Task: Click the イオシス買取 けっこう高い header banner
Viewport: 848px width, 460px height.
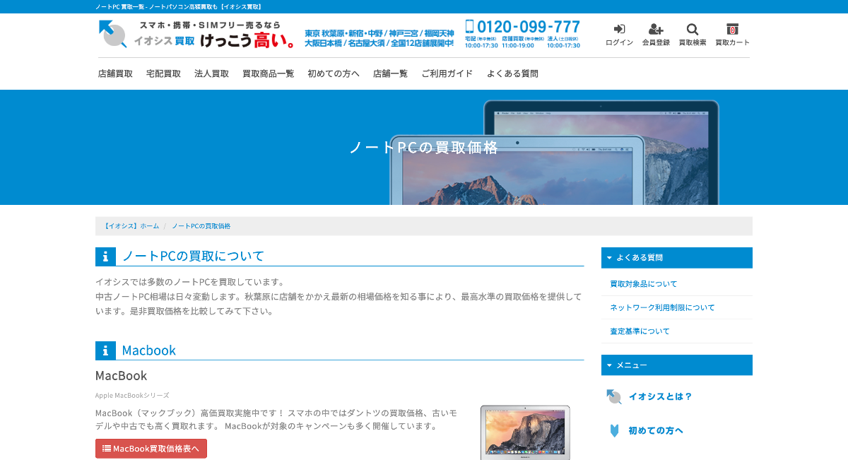Action: coord(197,34)
